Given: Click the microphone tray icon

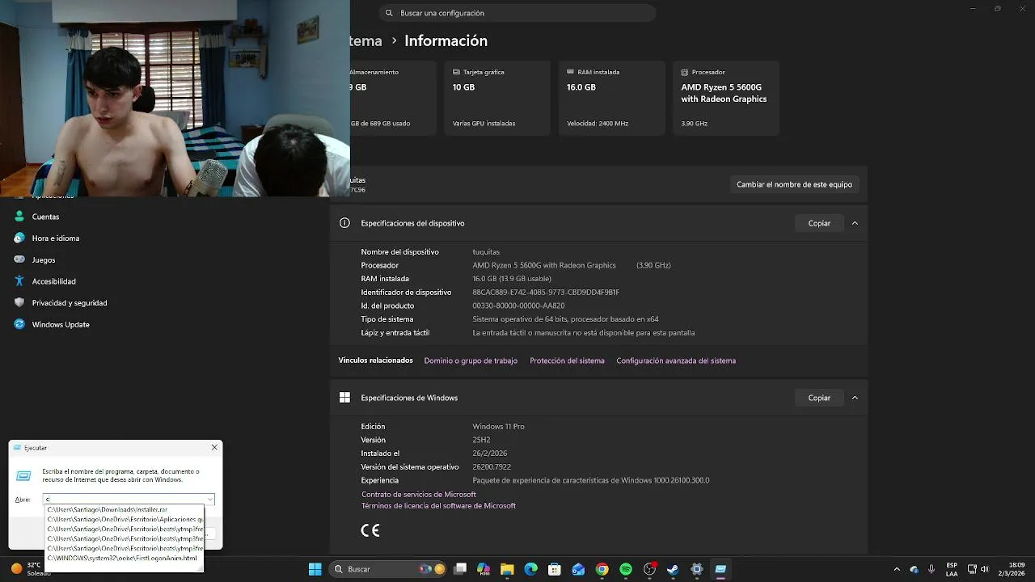Looking at the screenshot, I should coord(931,569).
